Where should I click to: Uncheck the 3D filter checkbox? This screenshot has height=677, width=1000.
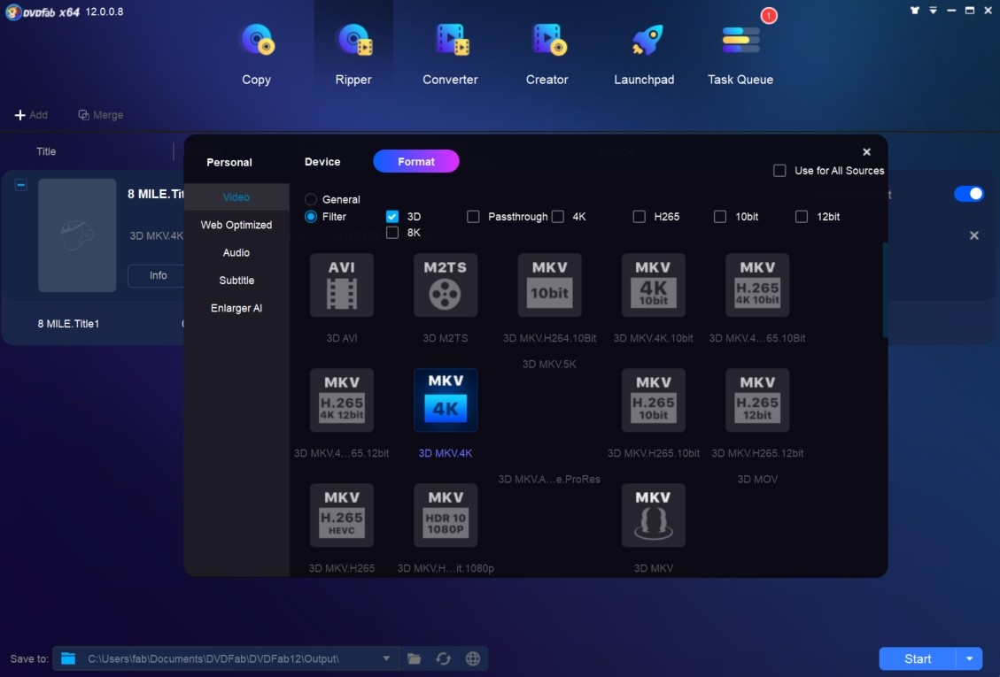(x=392, y=217)
